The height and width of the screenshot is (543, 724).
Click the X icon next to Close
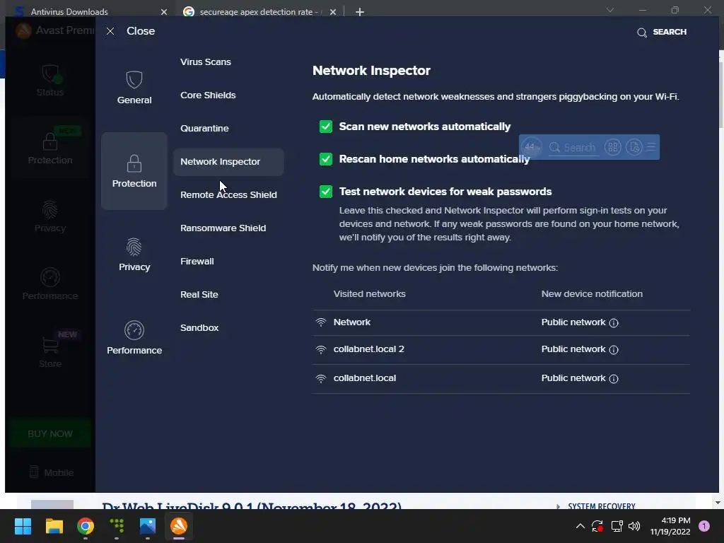(110, 31)
